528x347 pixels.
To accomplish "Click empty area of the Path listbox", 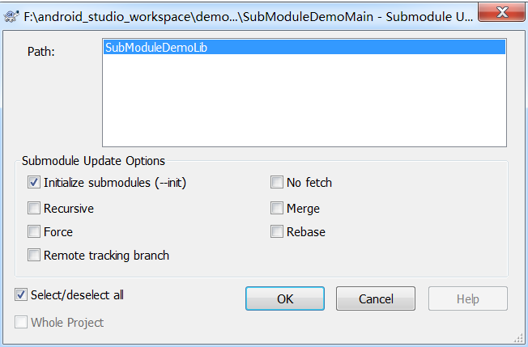I will click(x=304, y=105).
